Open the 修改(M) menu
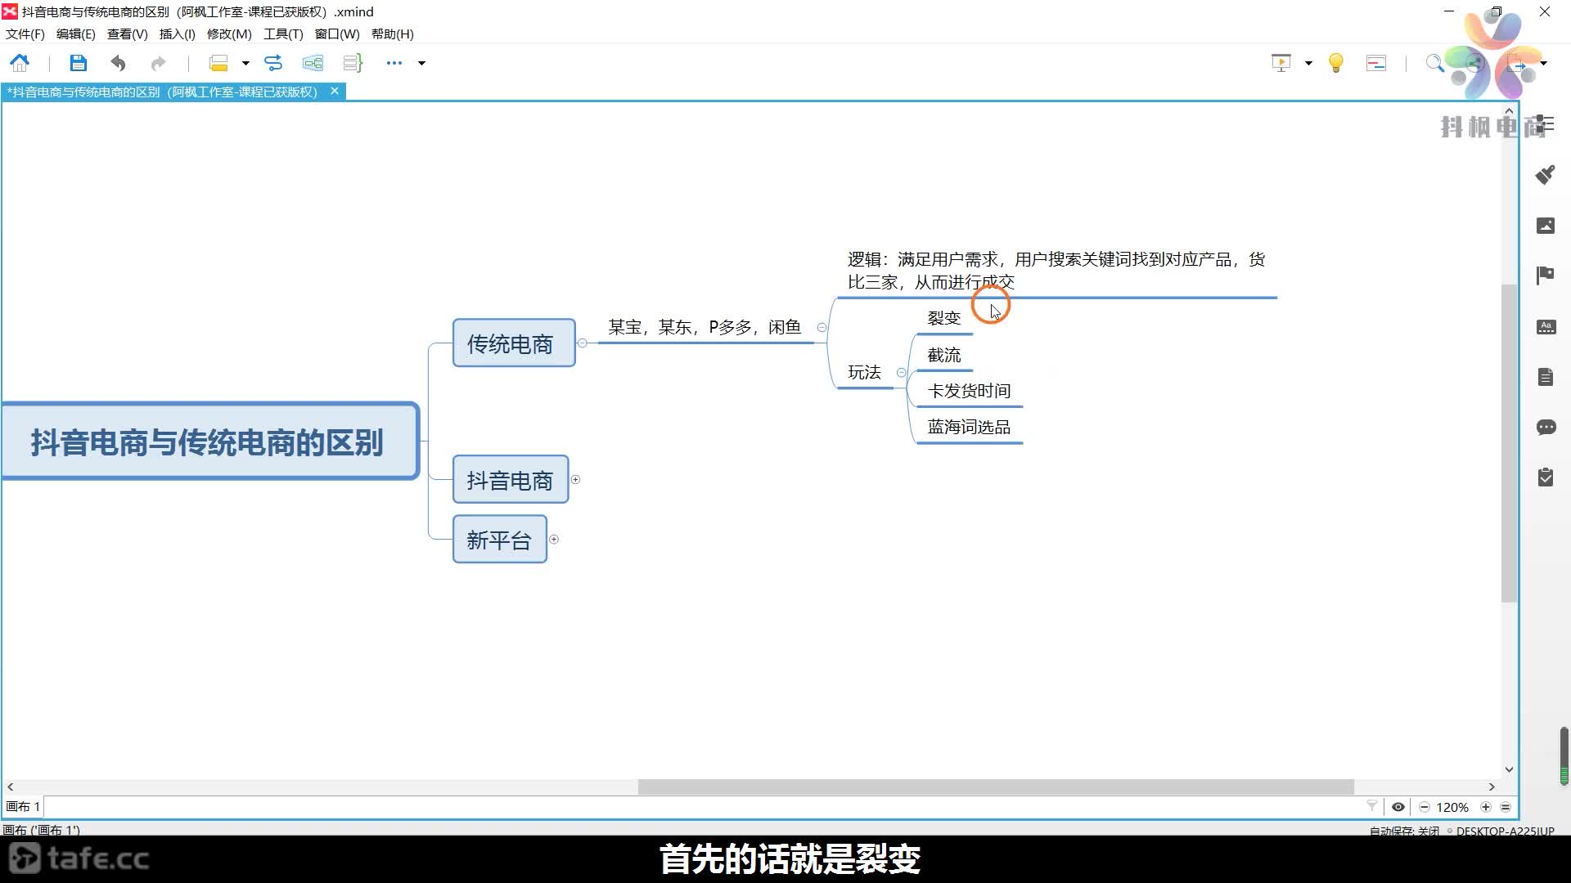 point(229,34)
